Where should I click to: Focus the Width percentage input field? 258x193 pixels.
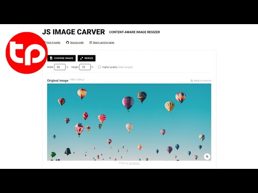60,67
